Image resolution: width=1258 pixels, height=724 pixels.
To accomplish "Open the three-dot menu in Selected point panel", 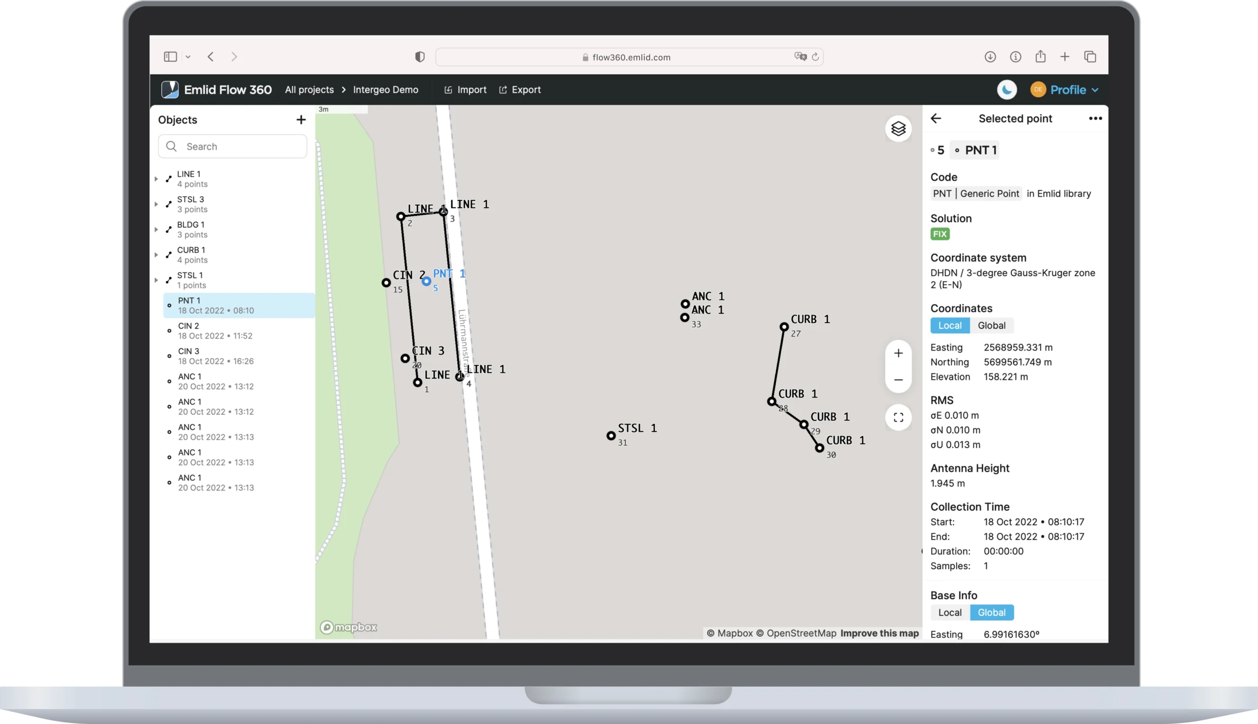I will point(1095,118).
